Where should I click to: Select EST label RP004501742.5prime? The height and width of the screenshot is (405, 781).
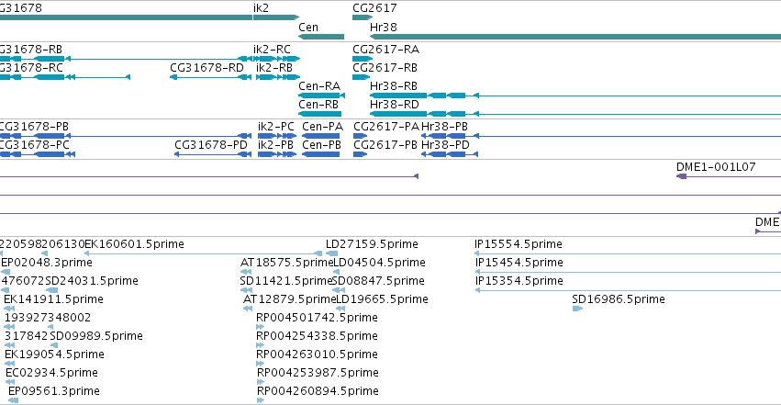coord(317,318)
